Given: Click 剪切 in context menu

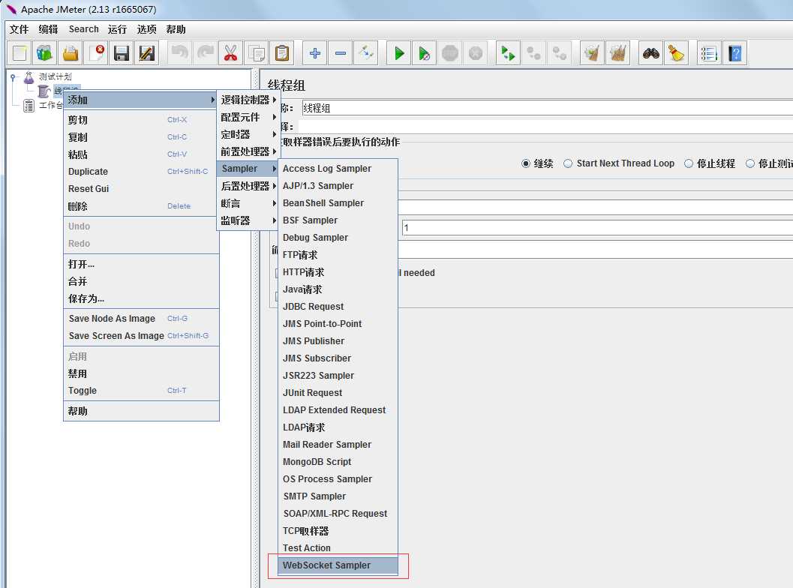Looking at the screenshot, I should pyautogui.click(x=141, y=120).
